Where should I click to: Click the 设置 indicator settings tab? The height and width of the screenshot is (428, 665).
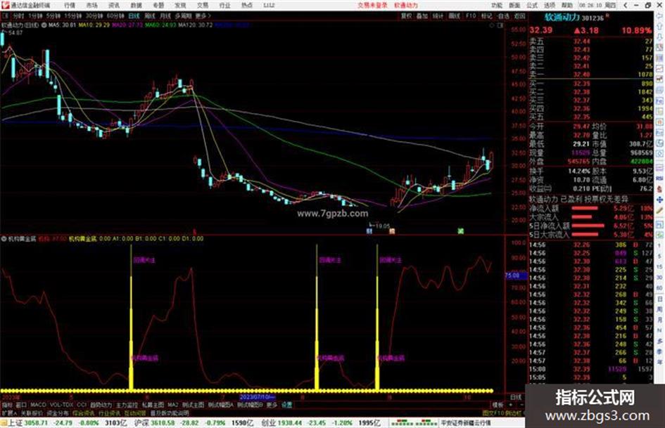(286, 405)
